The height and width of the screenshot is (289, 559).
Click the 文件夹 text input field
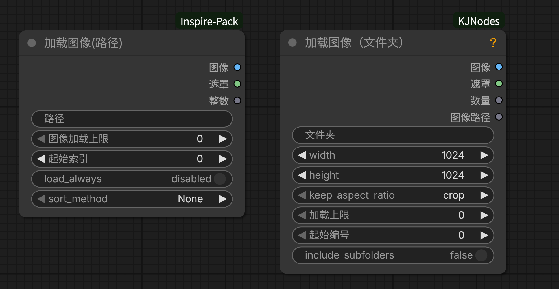click(x=393, y=135)
